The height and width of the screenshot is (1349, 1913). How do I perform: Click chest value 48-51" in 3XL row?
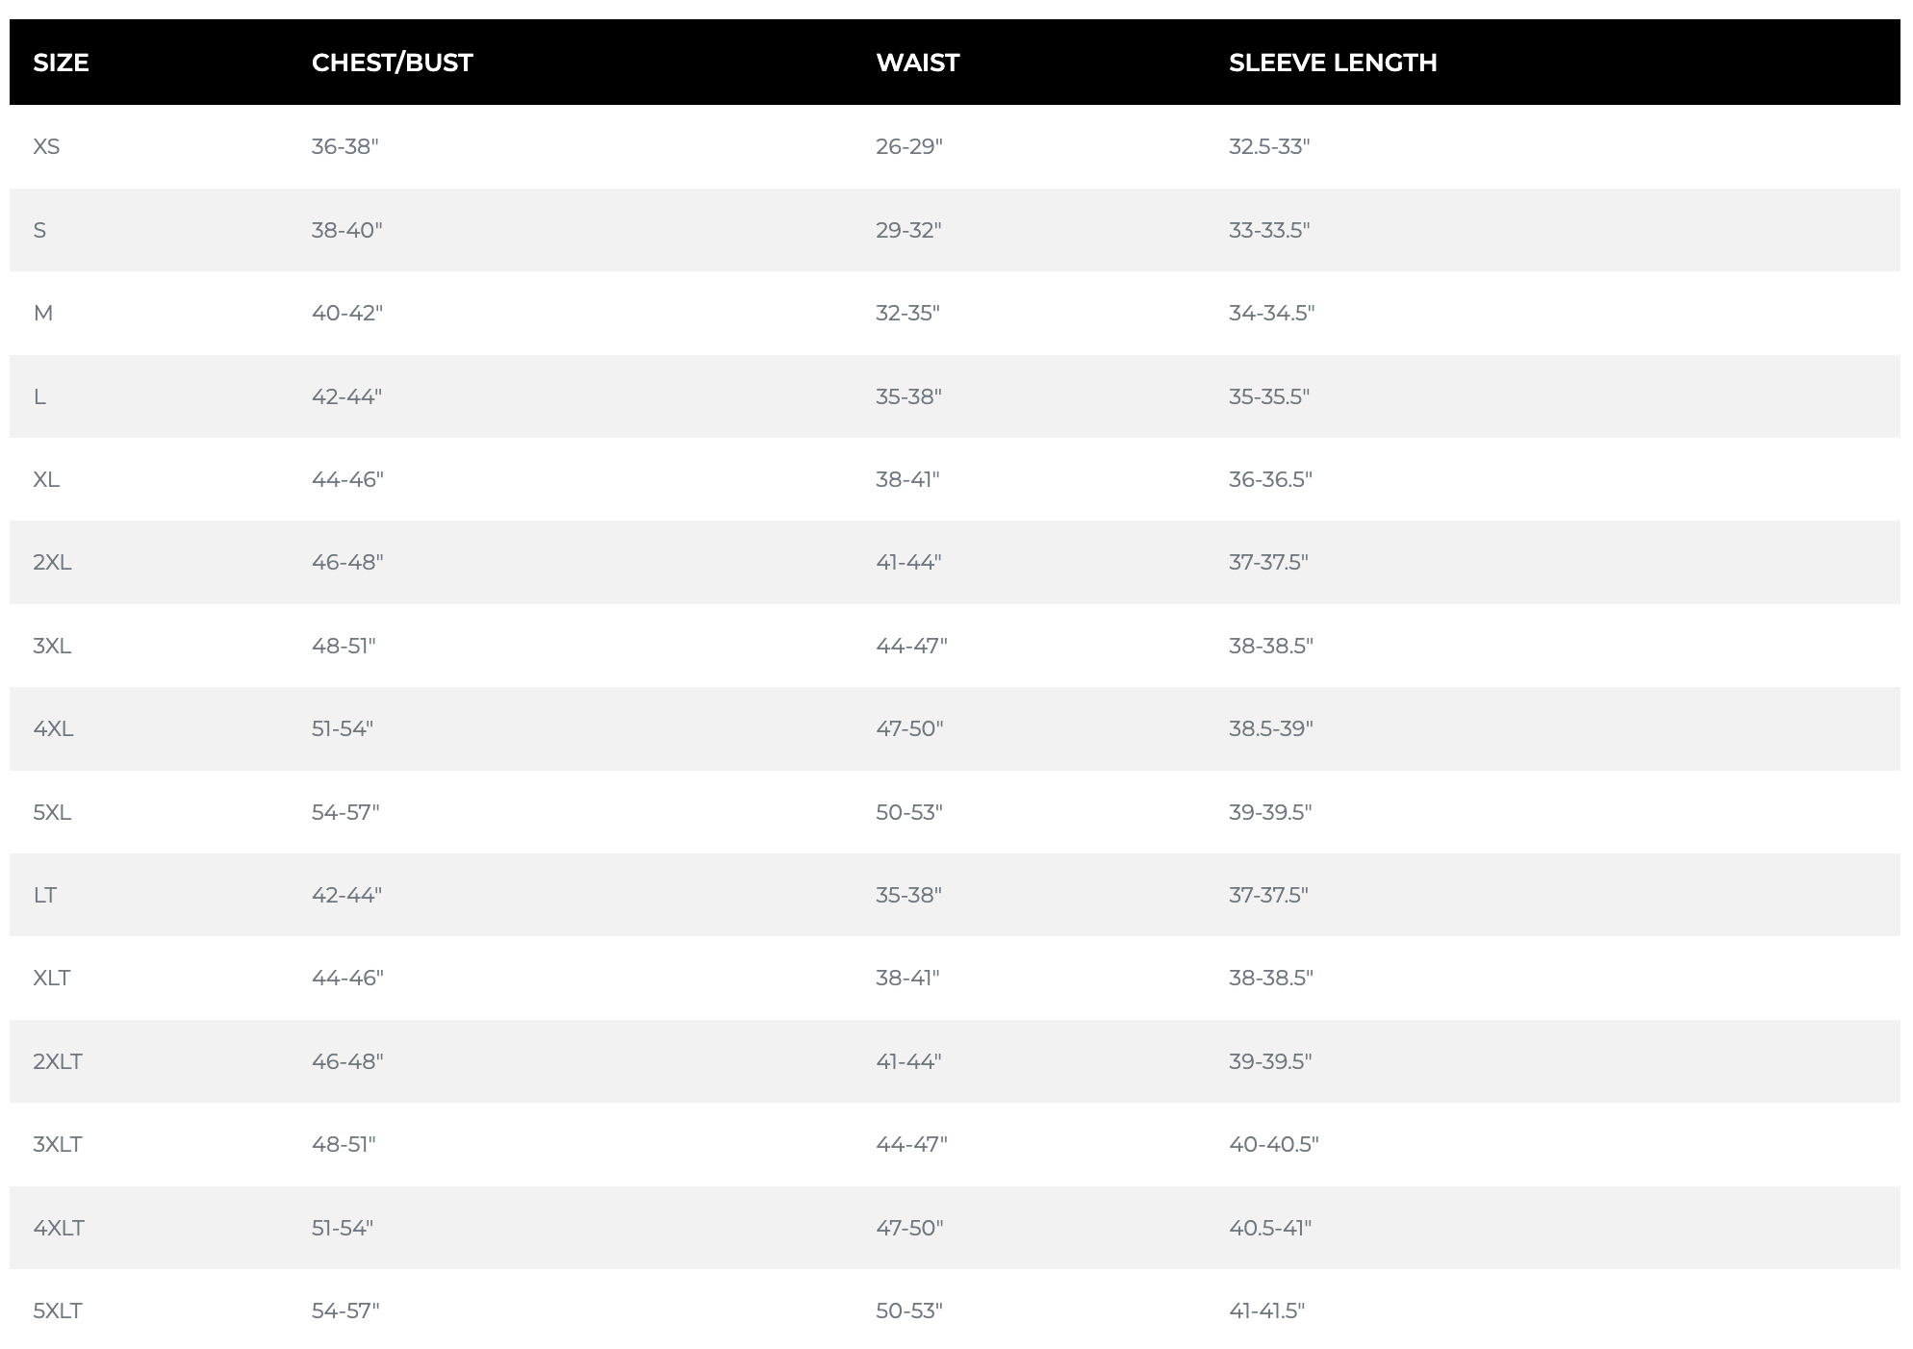[x=344, y=646]
